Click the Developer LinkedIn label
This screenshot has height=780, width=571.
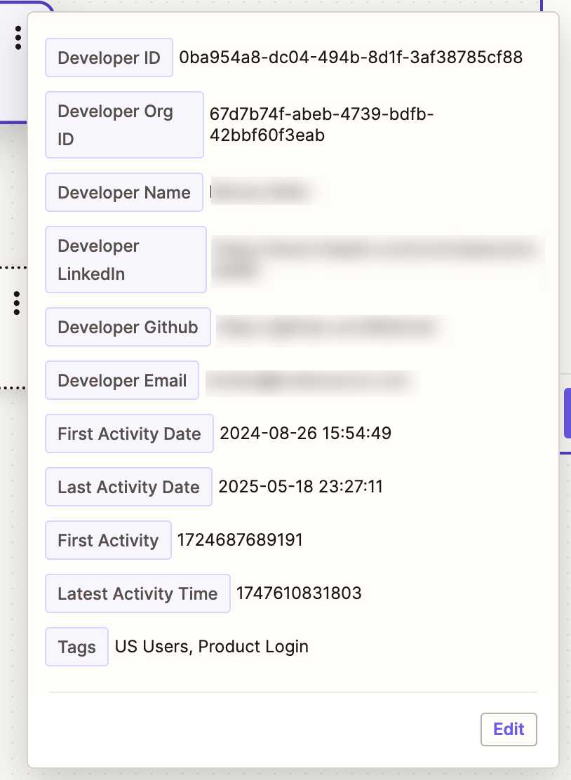[x=126, y=260]
